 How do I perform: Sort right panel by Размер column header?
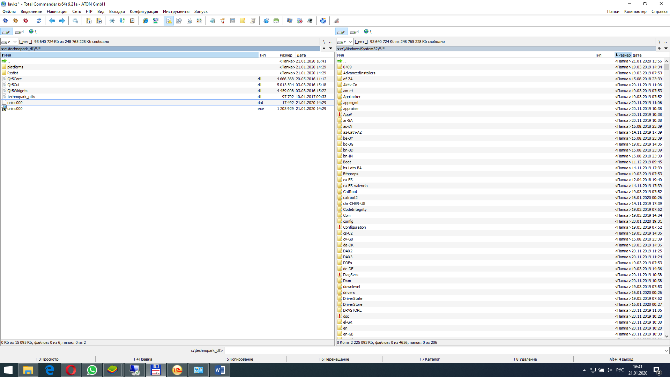[623, 55]
